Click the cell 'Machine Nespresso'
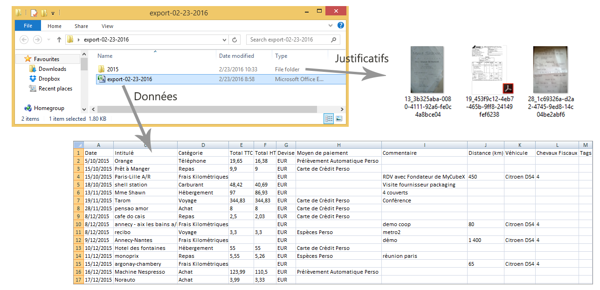Image resolution: width=600 pixels, height=290 pixels. [x=145, y=272]
